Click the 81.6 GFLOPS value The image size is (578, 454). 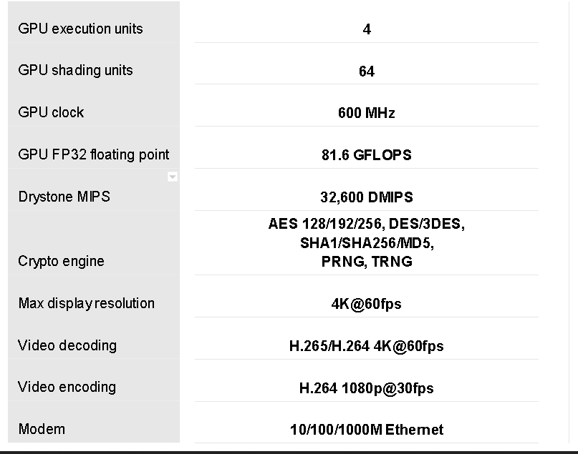point(367,155)
